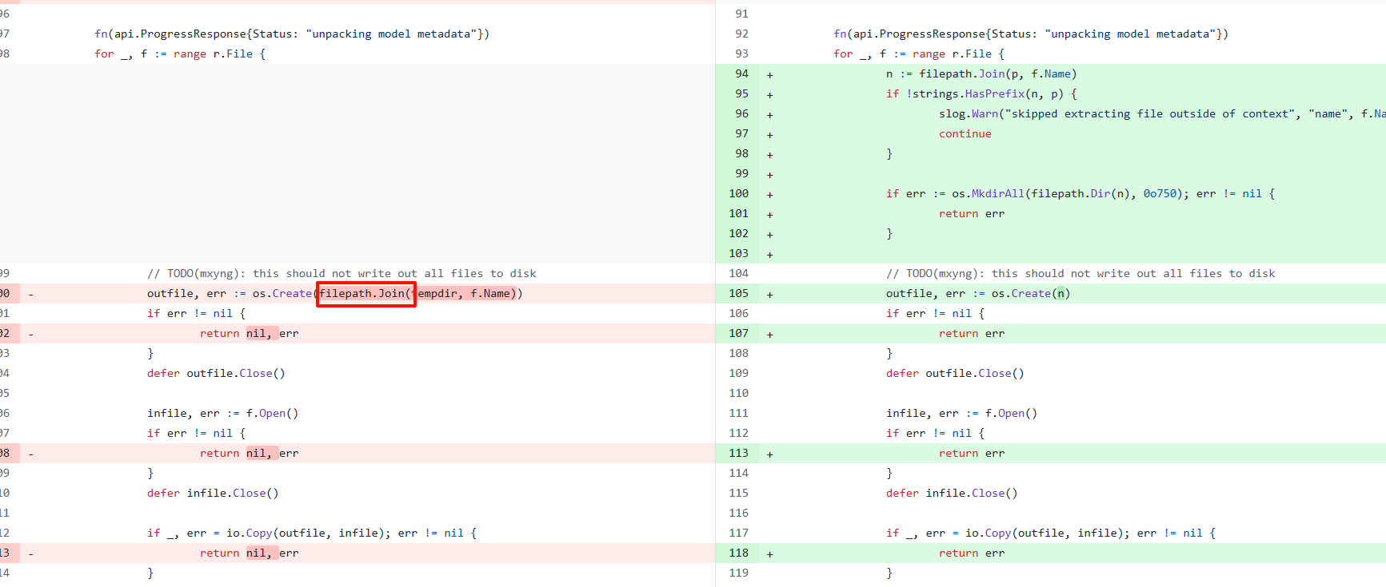Click 'defer infile.Close()' in the left pane

pos(213,493)
